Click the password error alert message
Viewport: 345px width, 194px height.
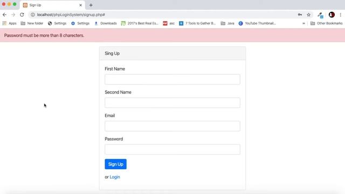172,36
